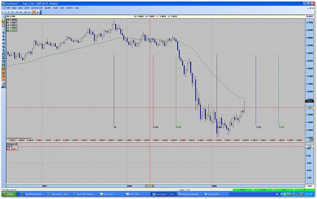The image size is (317, 199).
Task: Switch chart to 30-minute interval
Action: point(21,12)
